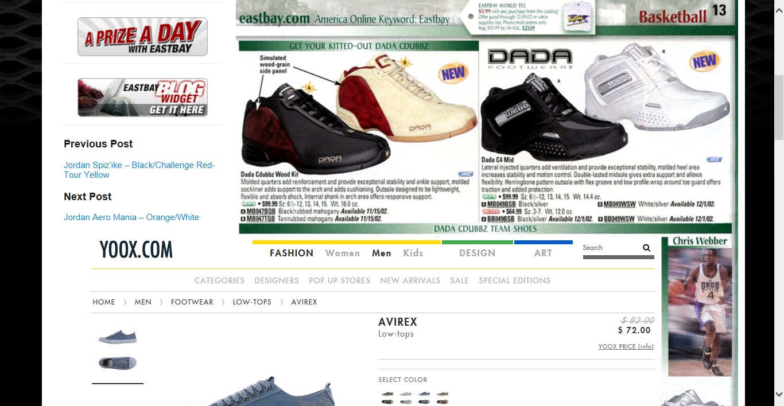Viewport: 784px width, 406px height.
Task: Click the FOOTWEAR breadcrumb link
Action: 192,302
